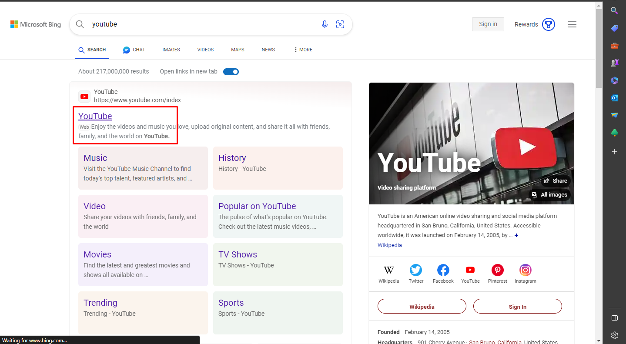Screen dimensions: 626x344
Task: Click the red-outlined Sign In button
Action: point(518,306)
